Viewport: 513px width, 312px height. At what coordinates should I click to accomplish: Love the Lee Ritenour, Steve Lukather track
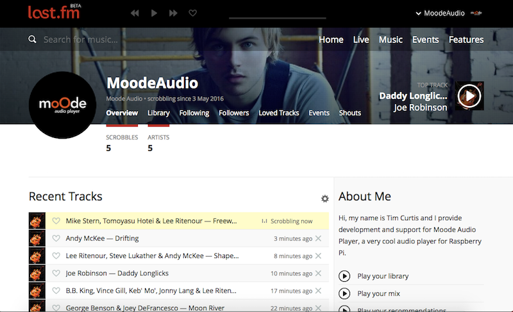point(56,256)
